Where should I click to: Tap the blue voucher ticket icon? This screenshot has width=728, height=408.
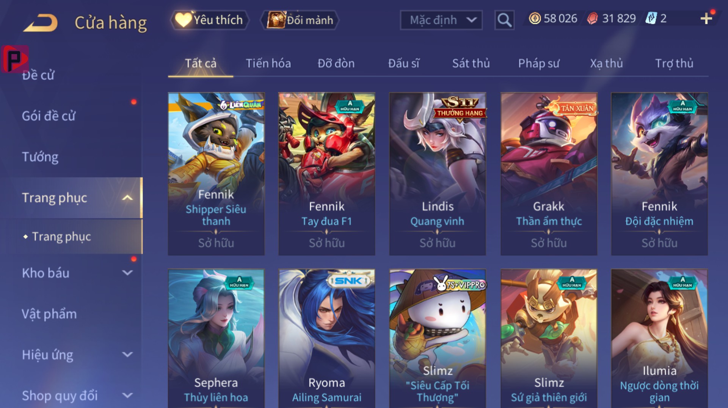pos(651,18)
